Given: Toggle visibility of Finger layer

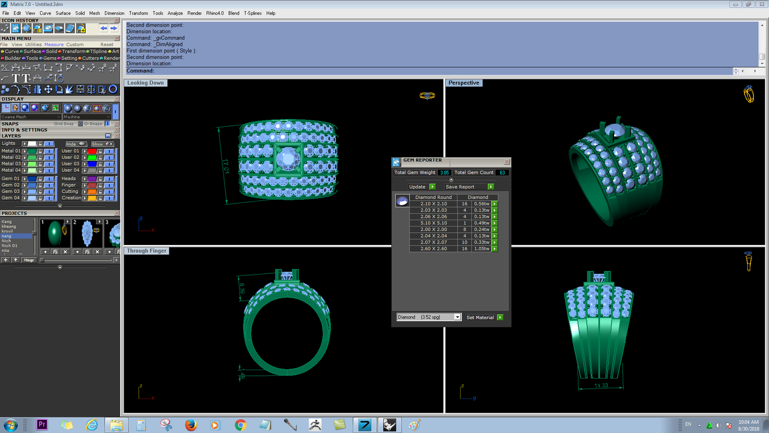Looking at the screenshot, I should [x=109, y=185].
